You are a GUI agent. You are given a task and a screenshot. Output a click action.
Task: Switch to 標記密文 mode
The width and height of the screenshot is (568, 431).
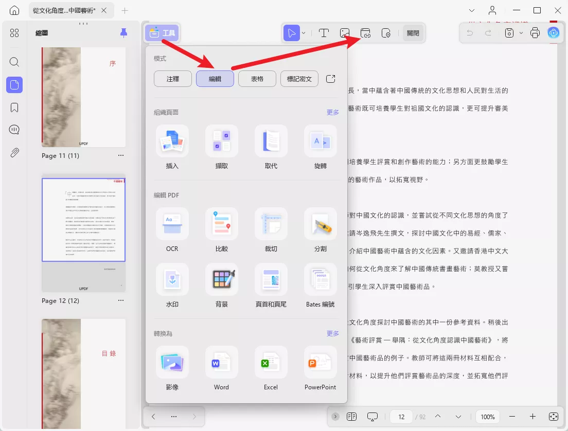click(299, 79)
